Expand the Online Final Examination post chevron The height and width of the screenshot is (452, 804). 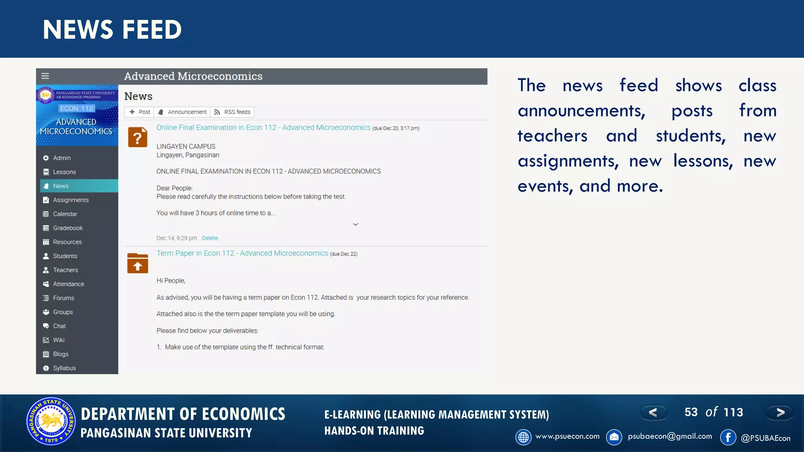tap(356, 224)
